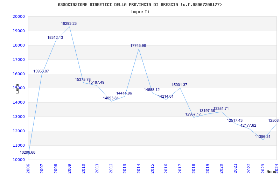Click the data label 15955.07
This screenshot has height=175, width=280.
(41, 71)
